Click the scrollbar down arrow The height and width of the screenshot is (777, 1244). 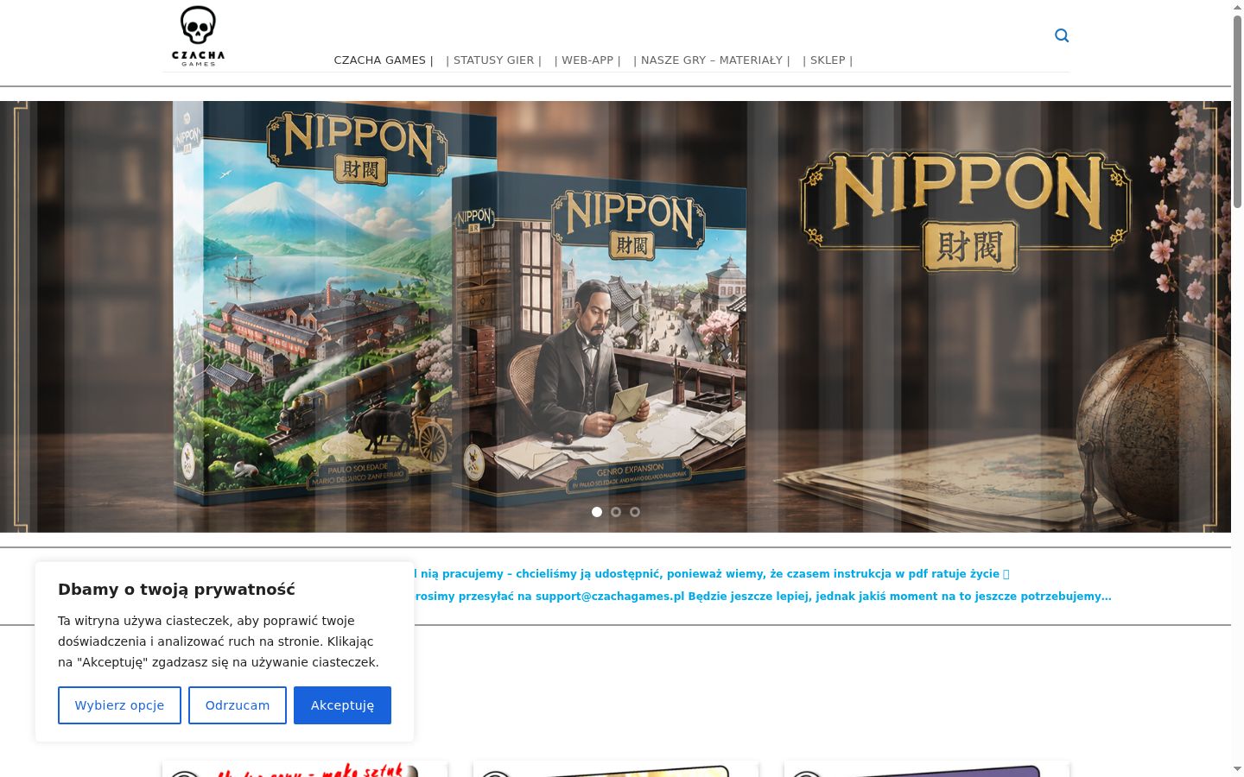pos(1237,769)
